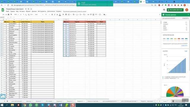Insert a chart from the toolbar
Image resolution: width=190 pixels, height=107 pixels.
94,15
